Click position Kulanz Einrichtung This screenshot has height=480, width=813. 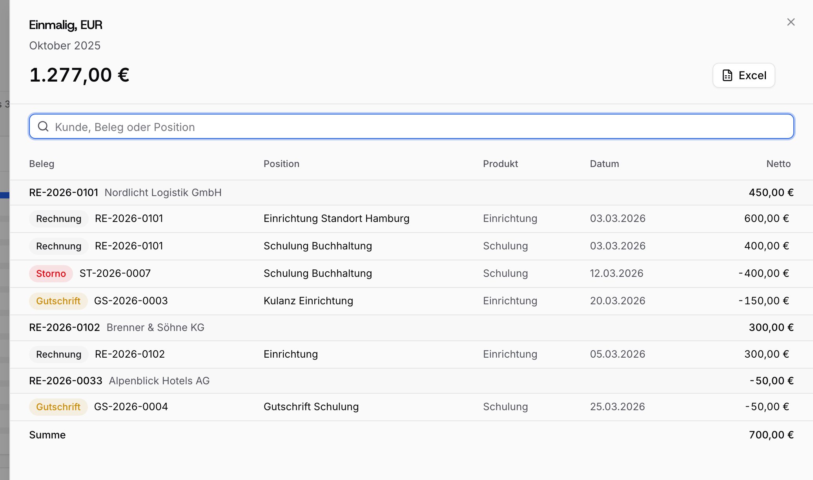point(308,301)
